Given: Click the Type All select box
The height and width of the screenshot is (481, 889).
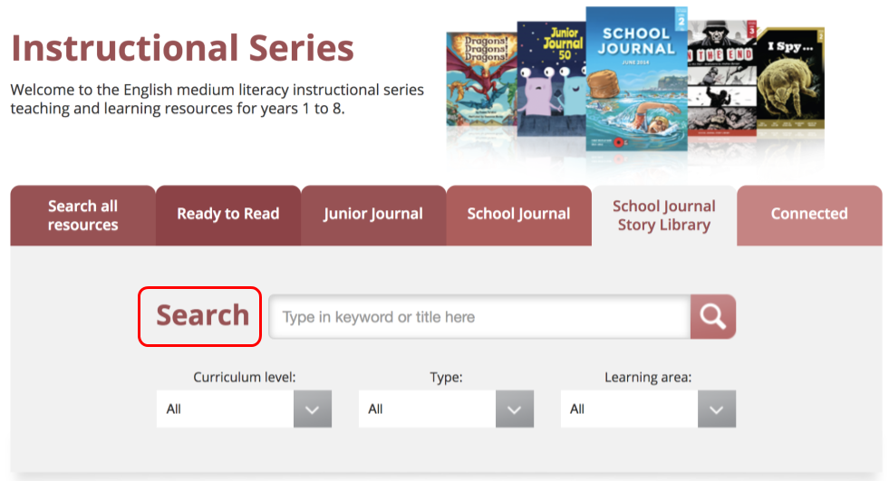Looking at the screenshot, I should click(x=446, y=409).
